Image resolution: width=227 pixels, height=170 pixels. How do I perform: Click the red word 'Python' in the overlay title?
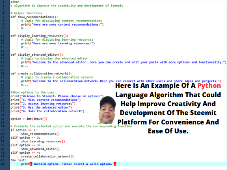pos(209,86)
